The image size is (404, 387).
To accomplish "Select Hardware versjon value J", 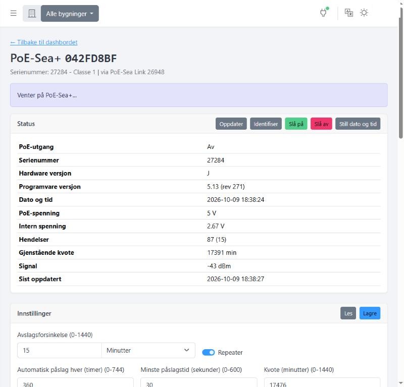I will (208, 173).
